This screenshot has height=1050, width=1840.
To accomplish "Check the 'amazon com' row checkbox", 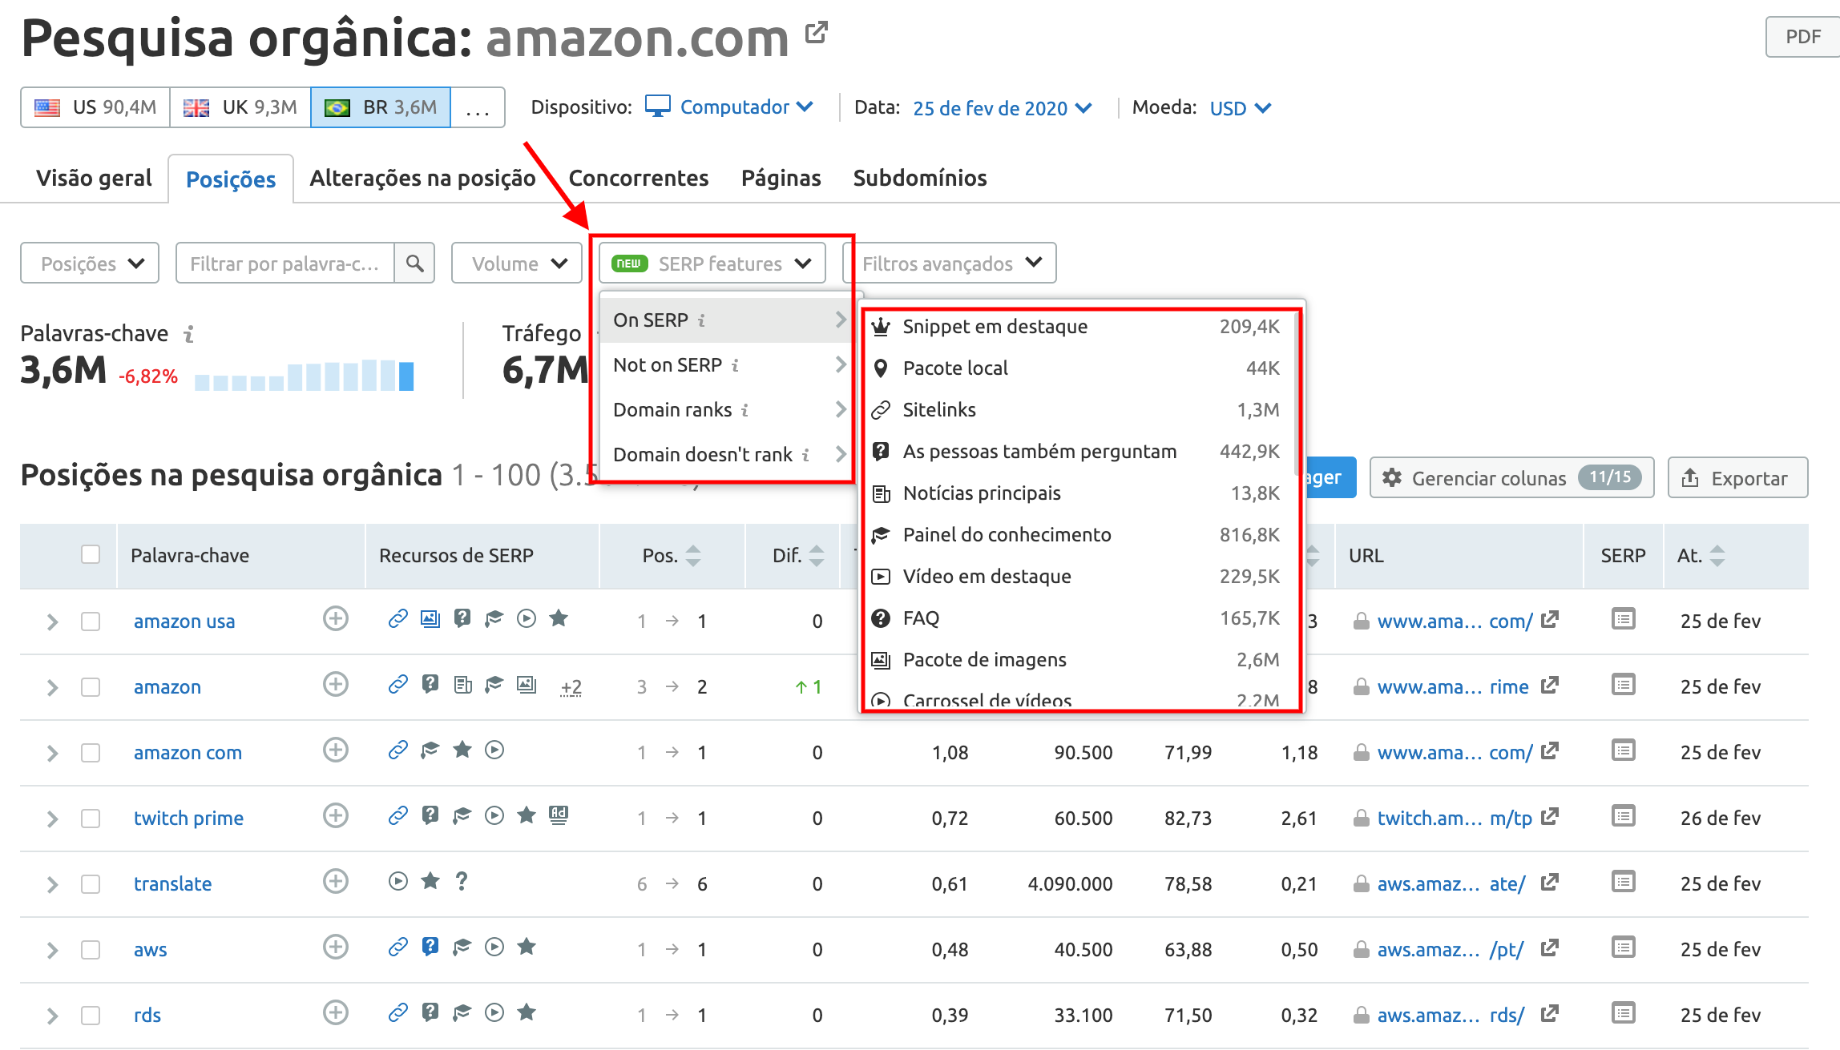I will [x=91, y=753].
